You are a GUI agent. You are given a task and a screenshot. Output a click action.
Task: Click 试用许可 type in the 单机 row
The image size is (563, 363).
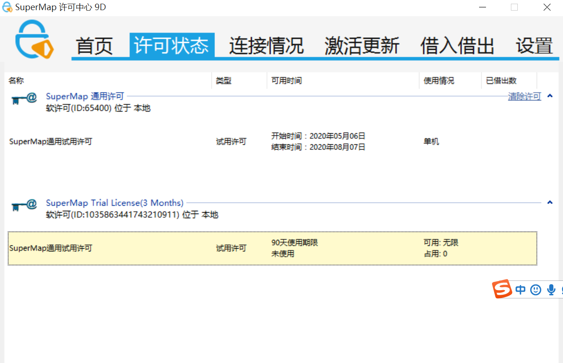(x=231, y=142)
